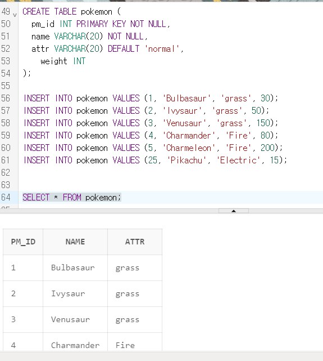
Task: Click the 'Charmeleon' string in line 60
Action: click(189, 148)
